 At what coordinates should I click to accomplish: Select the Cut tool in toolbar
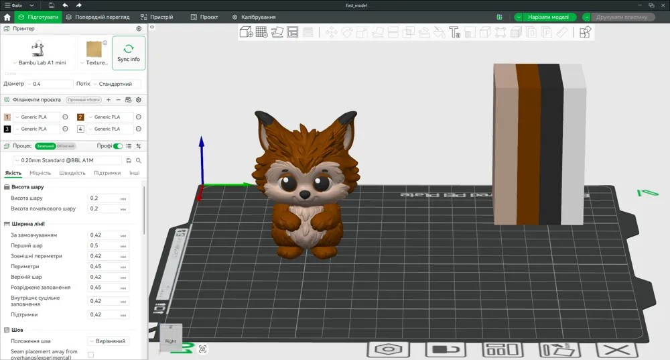[x=393, y=32]
